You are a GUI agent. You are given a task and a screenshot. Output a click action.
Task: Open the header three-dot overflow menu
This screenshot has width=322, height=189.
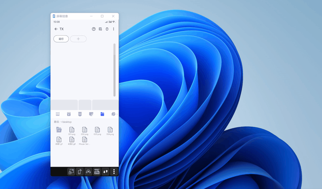[114, 29]
